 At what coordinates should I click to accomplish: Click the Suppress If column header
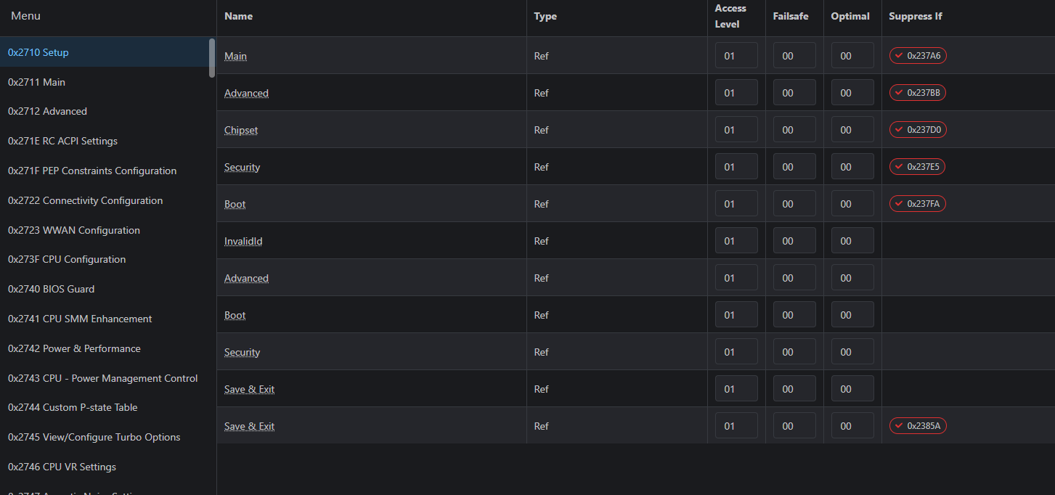tap(916, 16)
